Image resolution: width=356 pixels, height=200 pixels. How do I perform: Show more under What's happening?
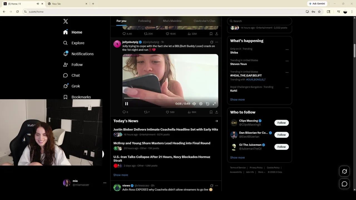[x=238, y=100]
